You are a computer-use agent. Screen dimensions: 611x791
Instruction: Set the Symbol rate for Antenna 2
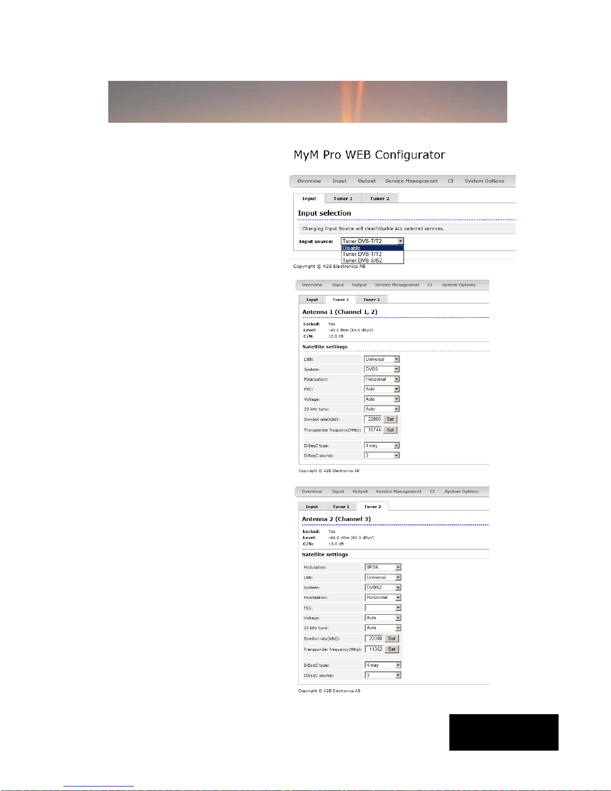392,638
